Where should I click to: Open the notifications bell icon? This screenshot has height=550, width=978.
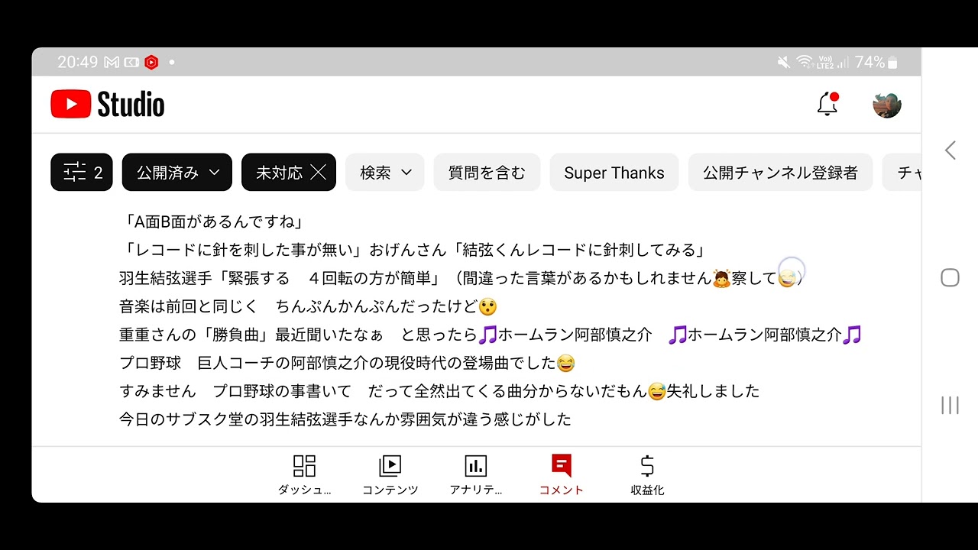[827, 105]
